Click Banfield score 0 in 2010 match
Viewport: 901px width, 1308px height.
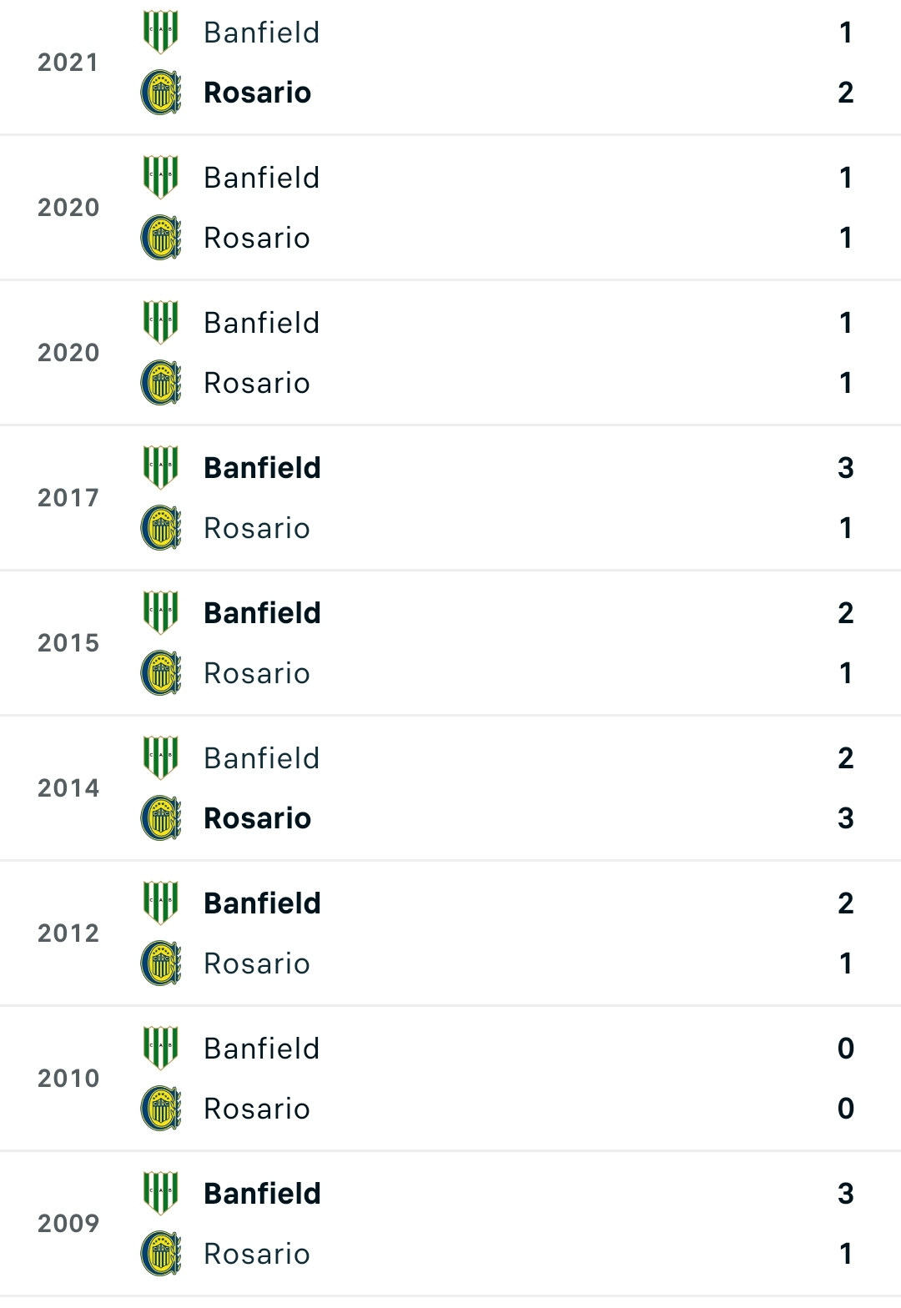pyautogui.click(x=846, y=1049)
